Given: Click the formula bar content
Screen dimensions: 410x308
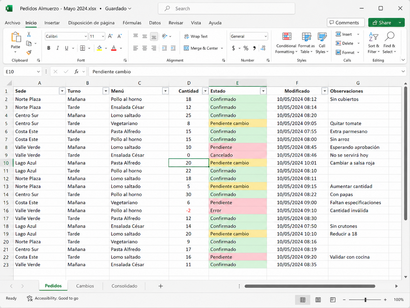Looking at the screenshot, I should (112, 72).
